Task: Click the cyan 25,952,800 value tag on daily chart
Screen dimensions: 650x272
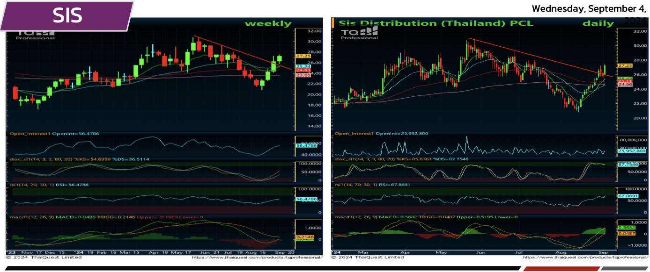Action: coord(632,151)
